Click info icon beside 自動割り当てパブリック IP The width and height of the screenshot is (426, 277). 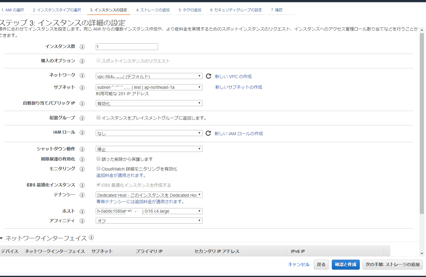click(x=82, y=103)
